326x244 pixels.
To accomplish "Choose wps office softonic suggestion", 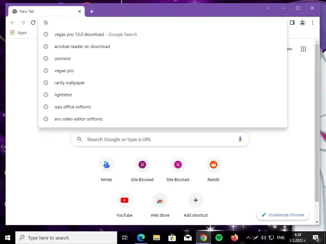I will pos(163,107).
